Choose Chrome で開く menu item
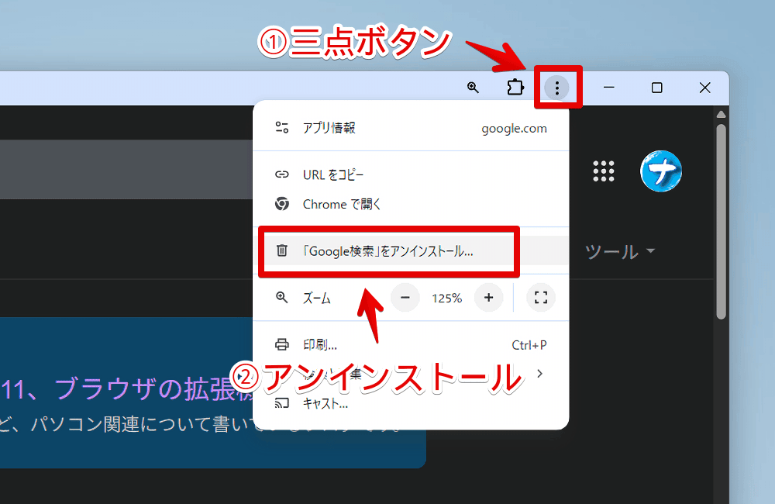This screenshot has width=775, height=504. coord(411,204)
